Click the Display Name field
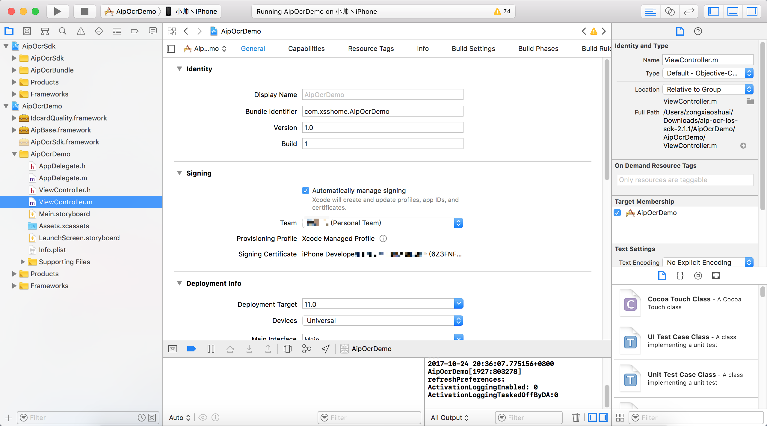The height and width of the screenshot is (426, 767). (x=383, y=95)
